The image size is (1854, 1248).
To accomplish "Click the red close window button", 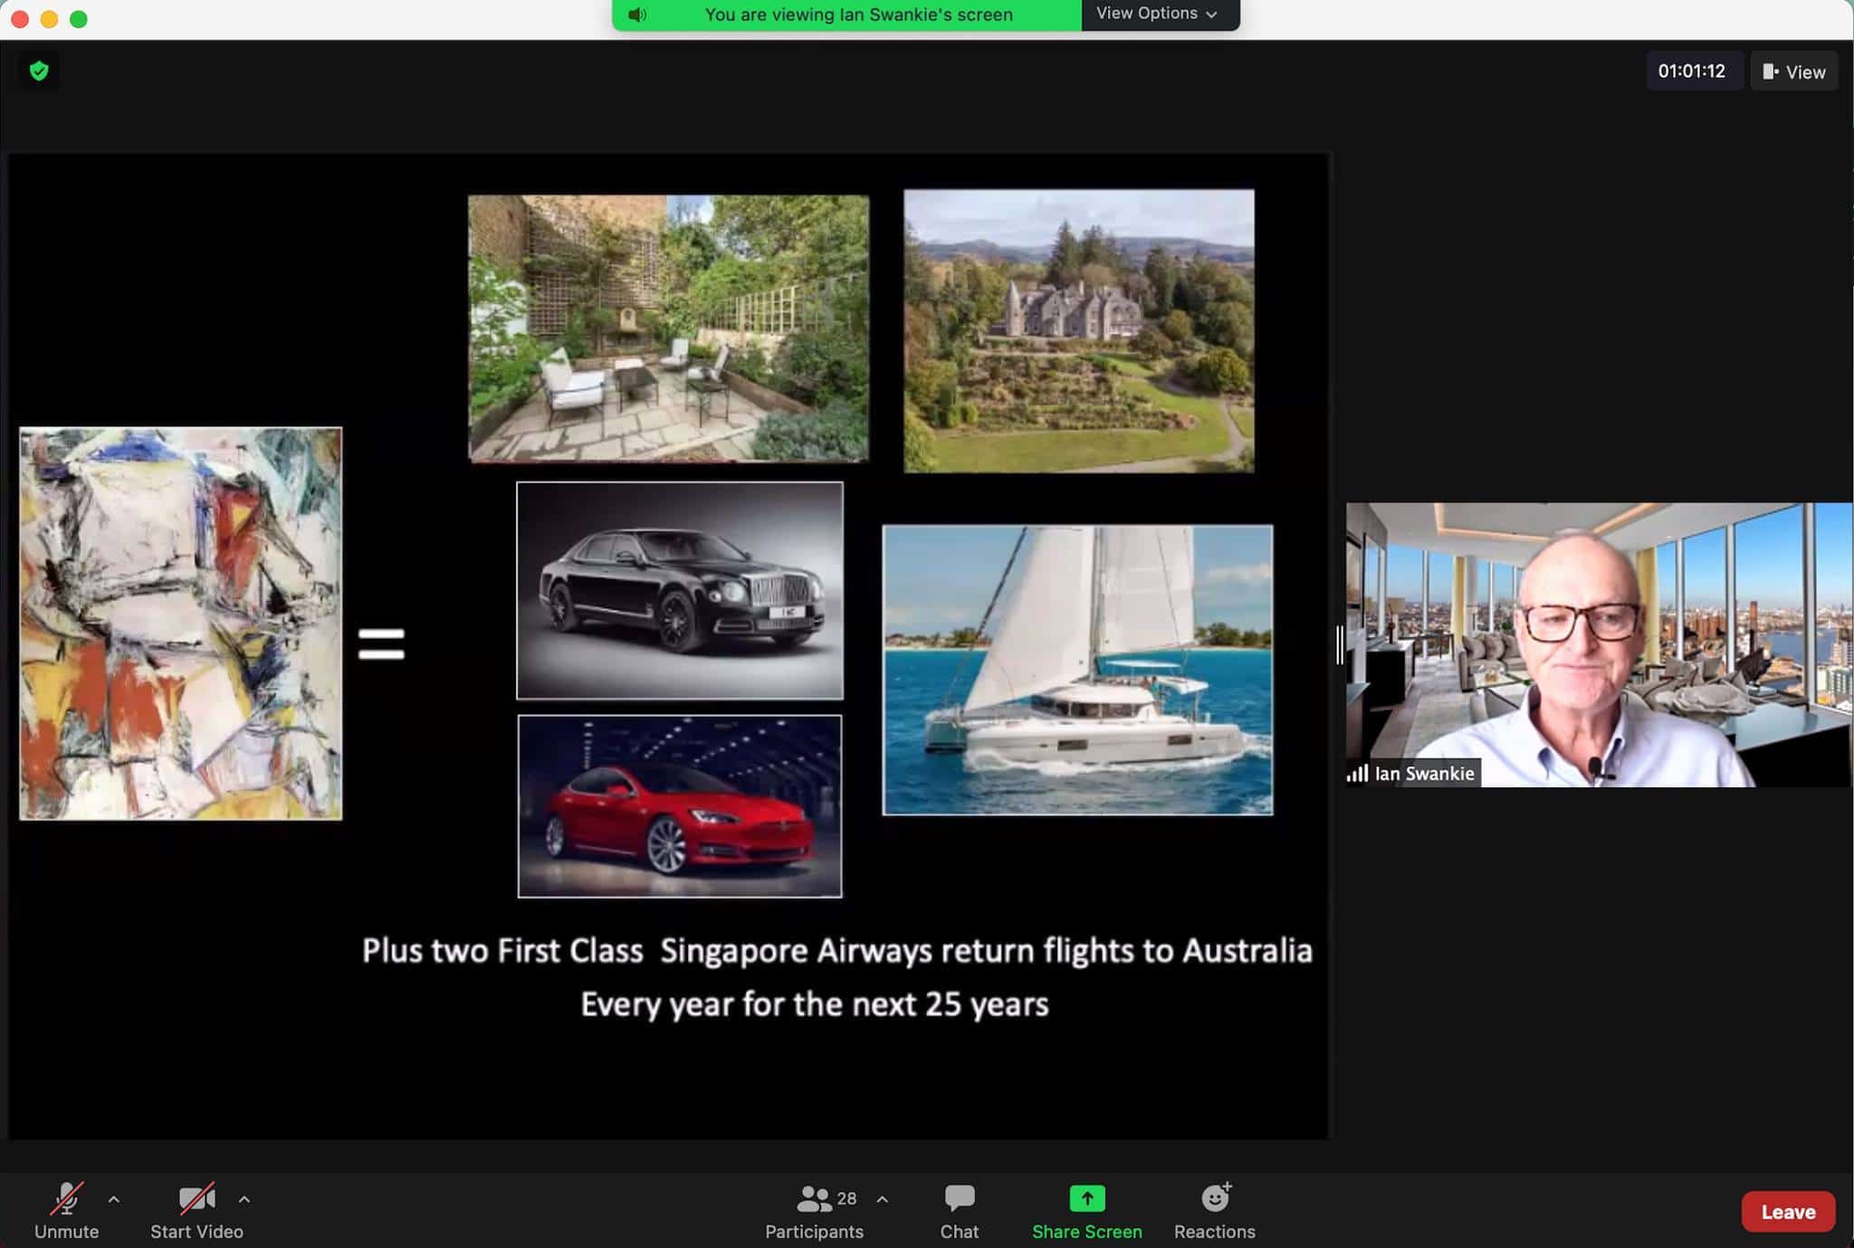I will (20, 19).
